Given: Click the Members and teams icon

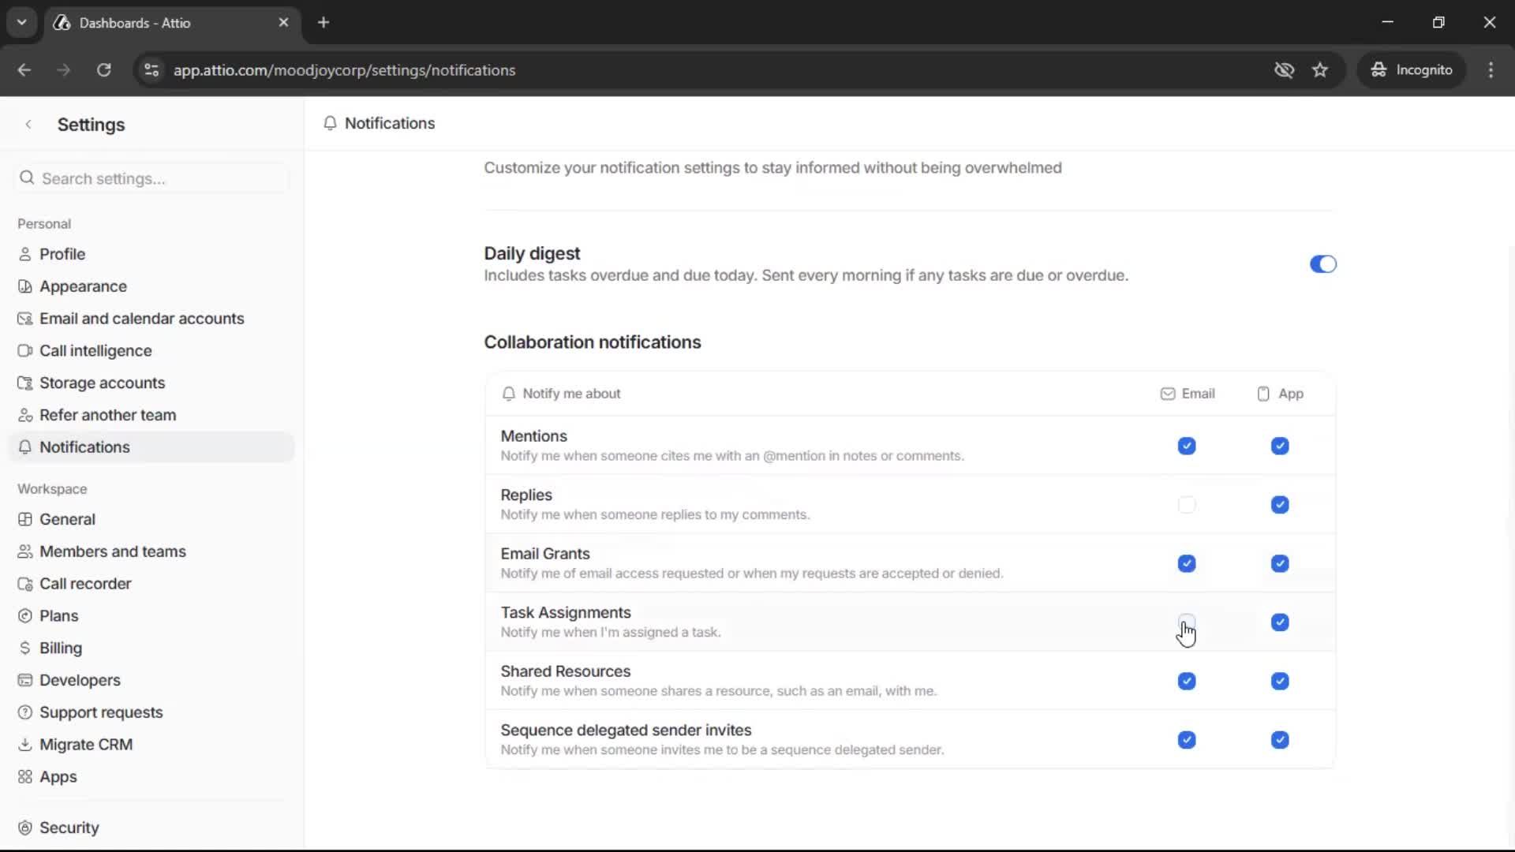Looking at the screenshot, I should tap(25, 551).
